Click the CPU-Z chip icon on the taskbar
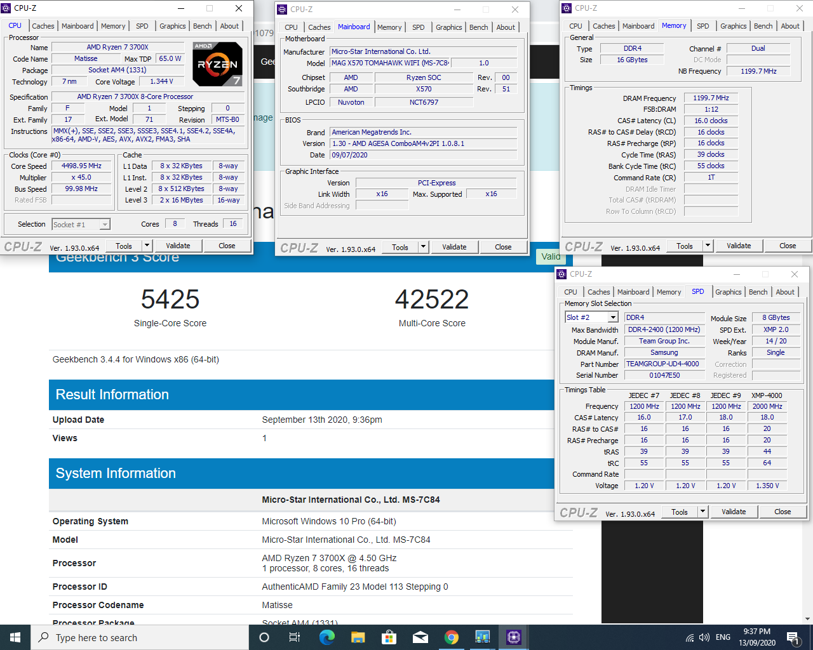813x650 pixels. click(x=514, y=637)
